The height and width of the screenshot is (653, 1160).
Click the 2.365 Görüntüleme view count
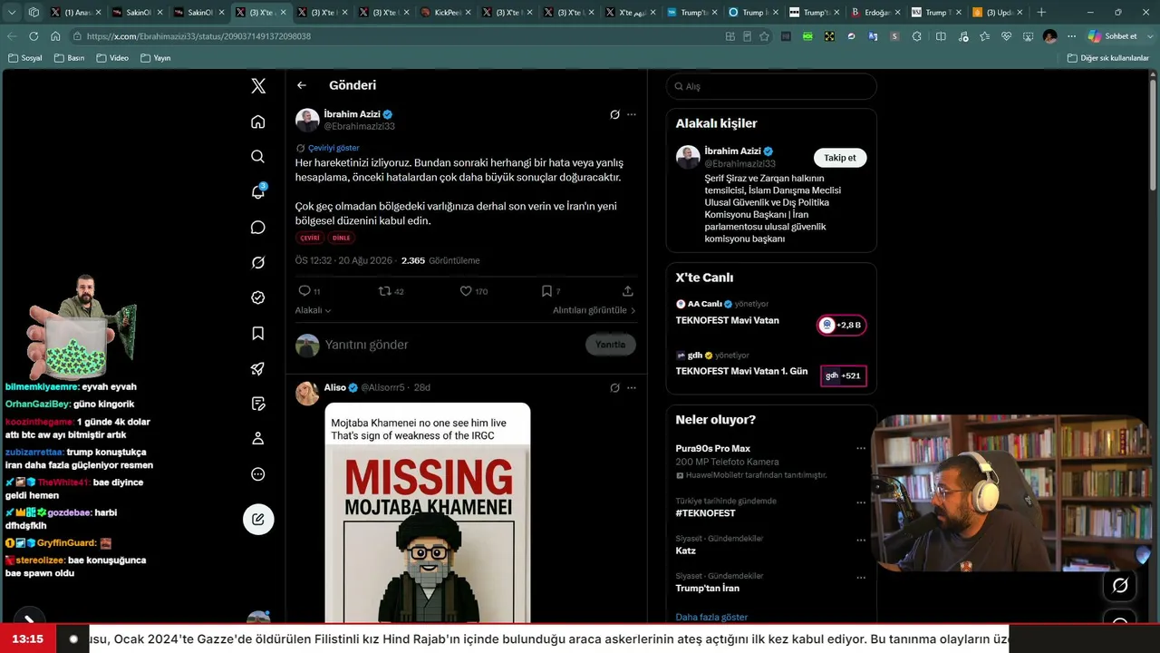(440, 260)
